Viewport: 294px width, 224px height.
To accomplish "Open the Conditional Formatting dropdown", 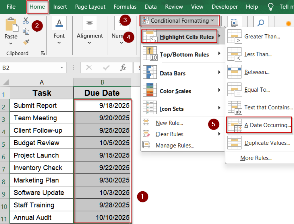I will point(179,21).
